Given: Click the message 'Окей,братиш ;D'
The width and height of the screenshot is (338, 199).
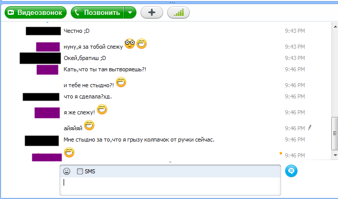Looking at the screenshot, I should coord(85,58).
